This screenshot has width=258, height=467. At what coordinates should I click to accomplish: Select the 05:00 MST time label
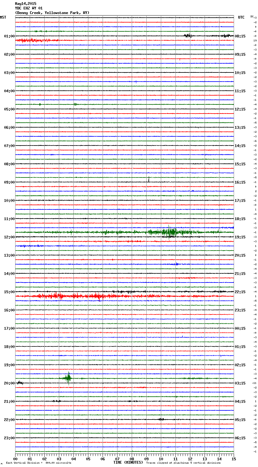pos(9,109)
